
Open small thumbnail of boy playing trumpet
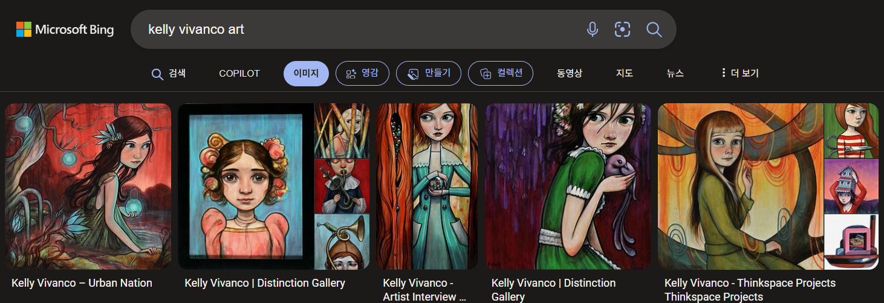coord(342,186)
